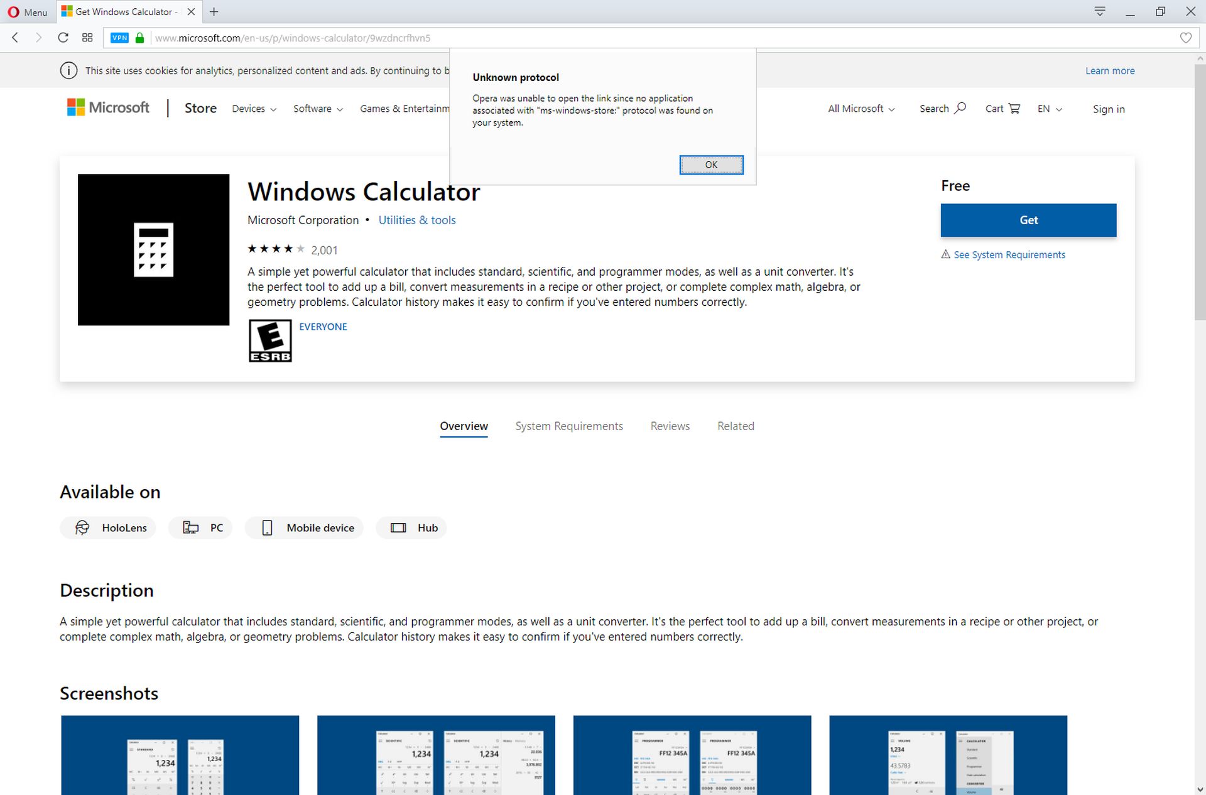Image resolution: width=1206 pixels, height=795 pixels.
Task: Expand the EN language dropdown
Action: pos(1050,109)
